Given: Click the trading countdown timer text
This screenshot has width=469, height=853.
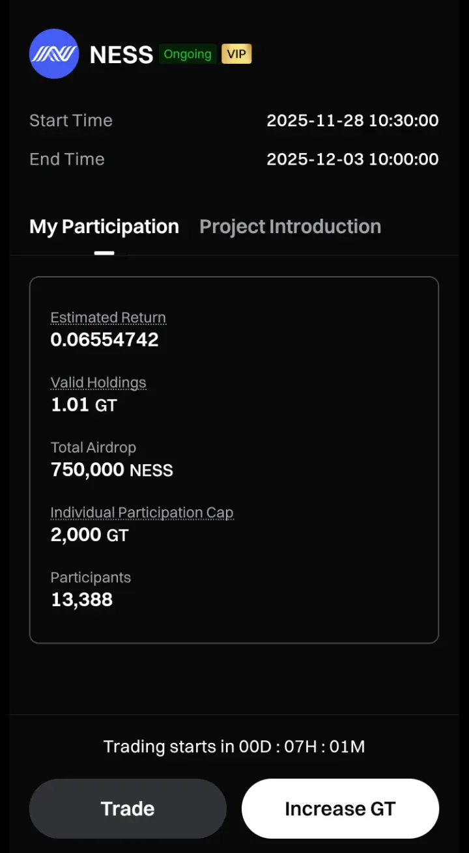Looking at the screenshot, I should click(234, 747).
